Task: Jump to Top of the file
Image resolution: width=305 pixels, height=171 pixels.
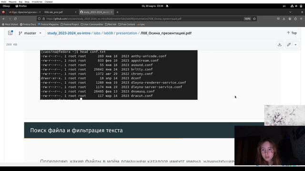Action: 292,33
